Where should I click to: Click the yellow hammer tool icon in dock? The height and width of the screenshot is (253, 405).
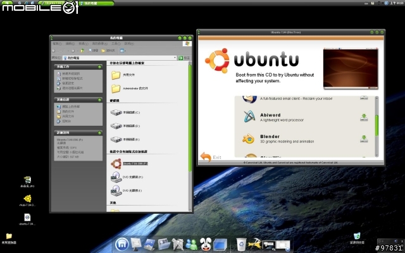254,244
